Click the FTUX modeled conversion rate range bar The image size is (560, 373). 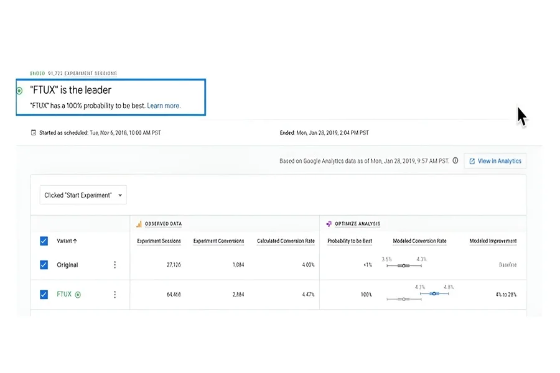point(434,293)
